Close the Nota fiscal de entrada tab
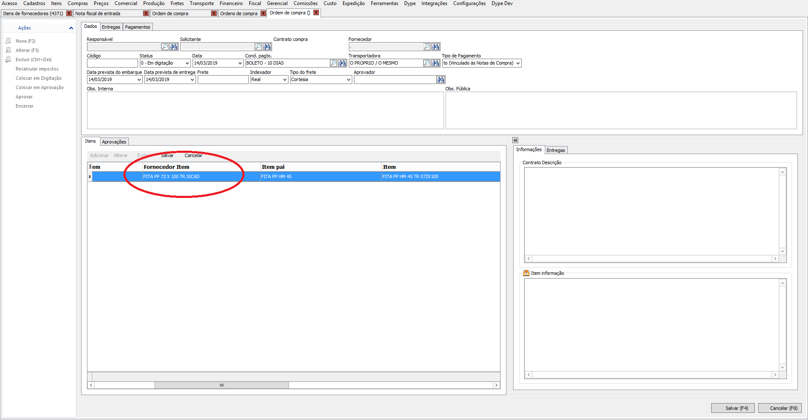 pyautogui.click(x=146, y=14)
